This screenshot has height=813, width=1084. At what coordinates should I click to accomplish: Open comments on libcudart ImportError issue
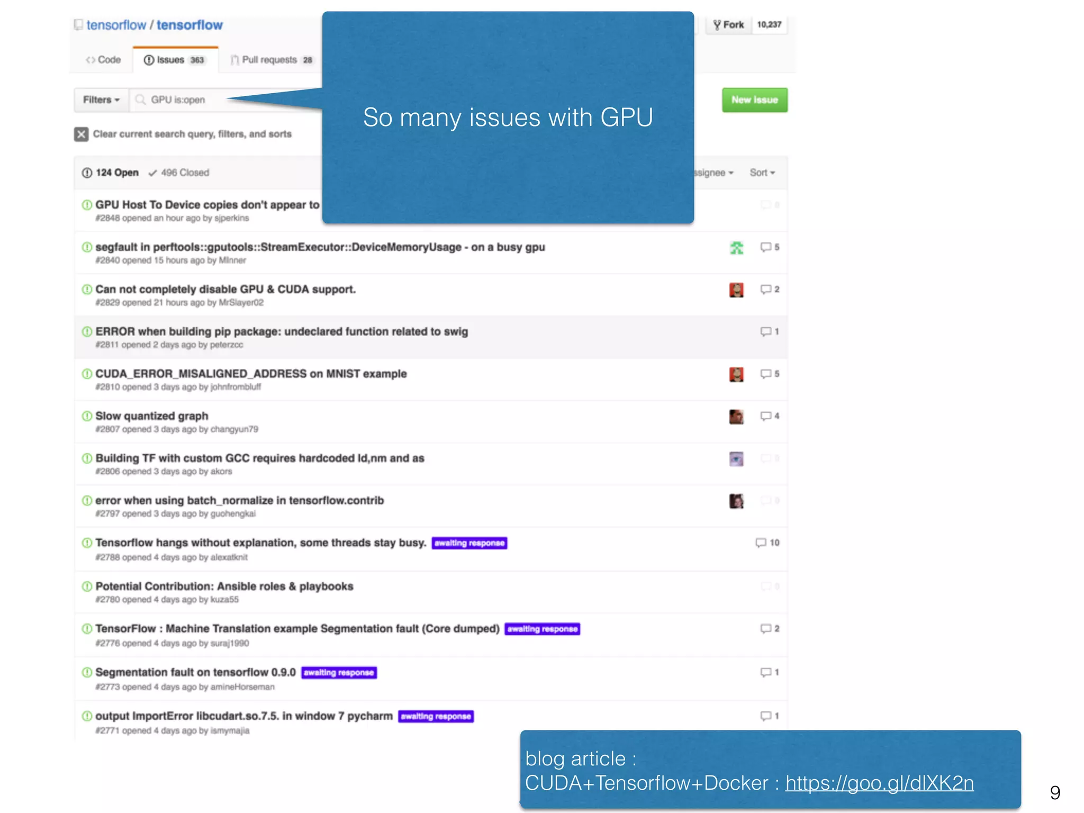click(770, 716)
